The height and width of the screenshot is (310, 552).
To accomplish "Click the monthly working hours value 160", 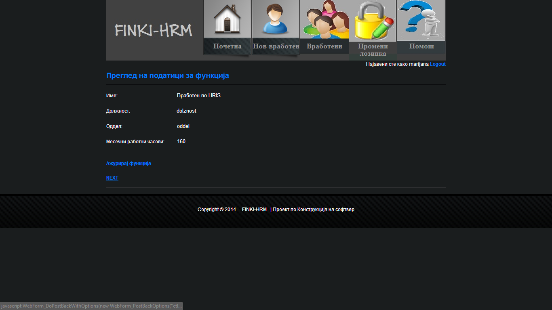I will pyautogui.click(x=181, y=142).
